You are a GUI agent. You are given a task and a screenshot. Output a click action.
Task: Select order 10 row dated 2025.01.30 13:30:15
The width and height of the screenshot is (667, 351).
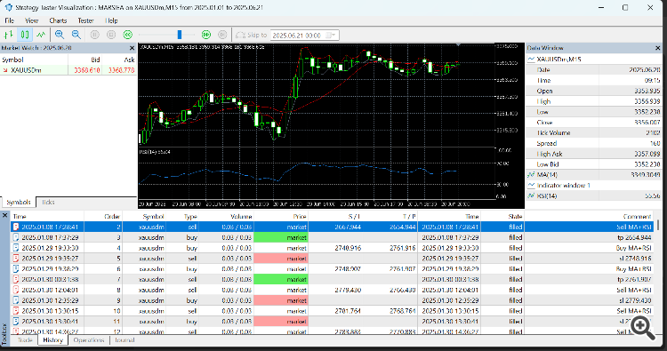coord(332,311)
